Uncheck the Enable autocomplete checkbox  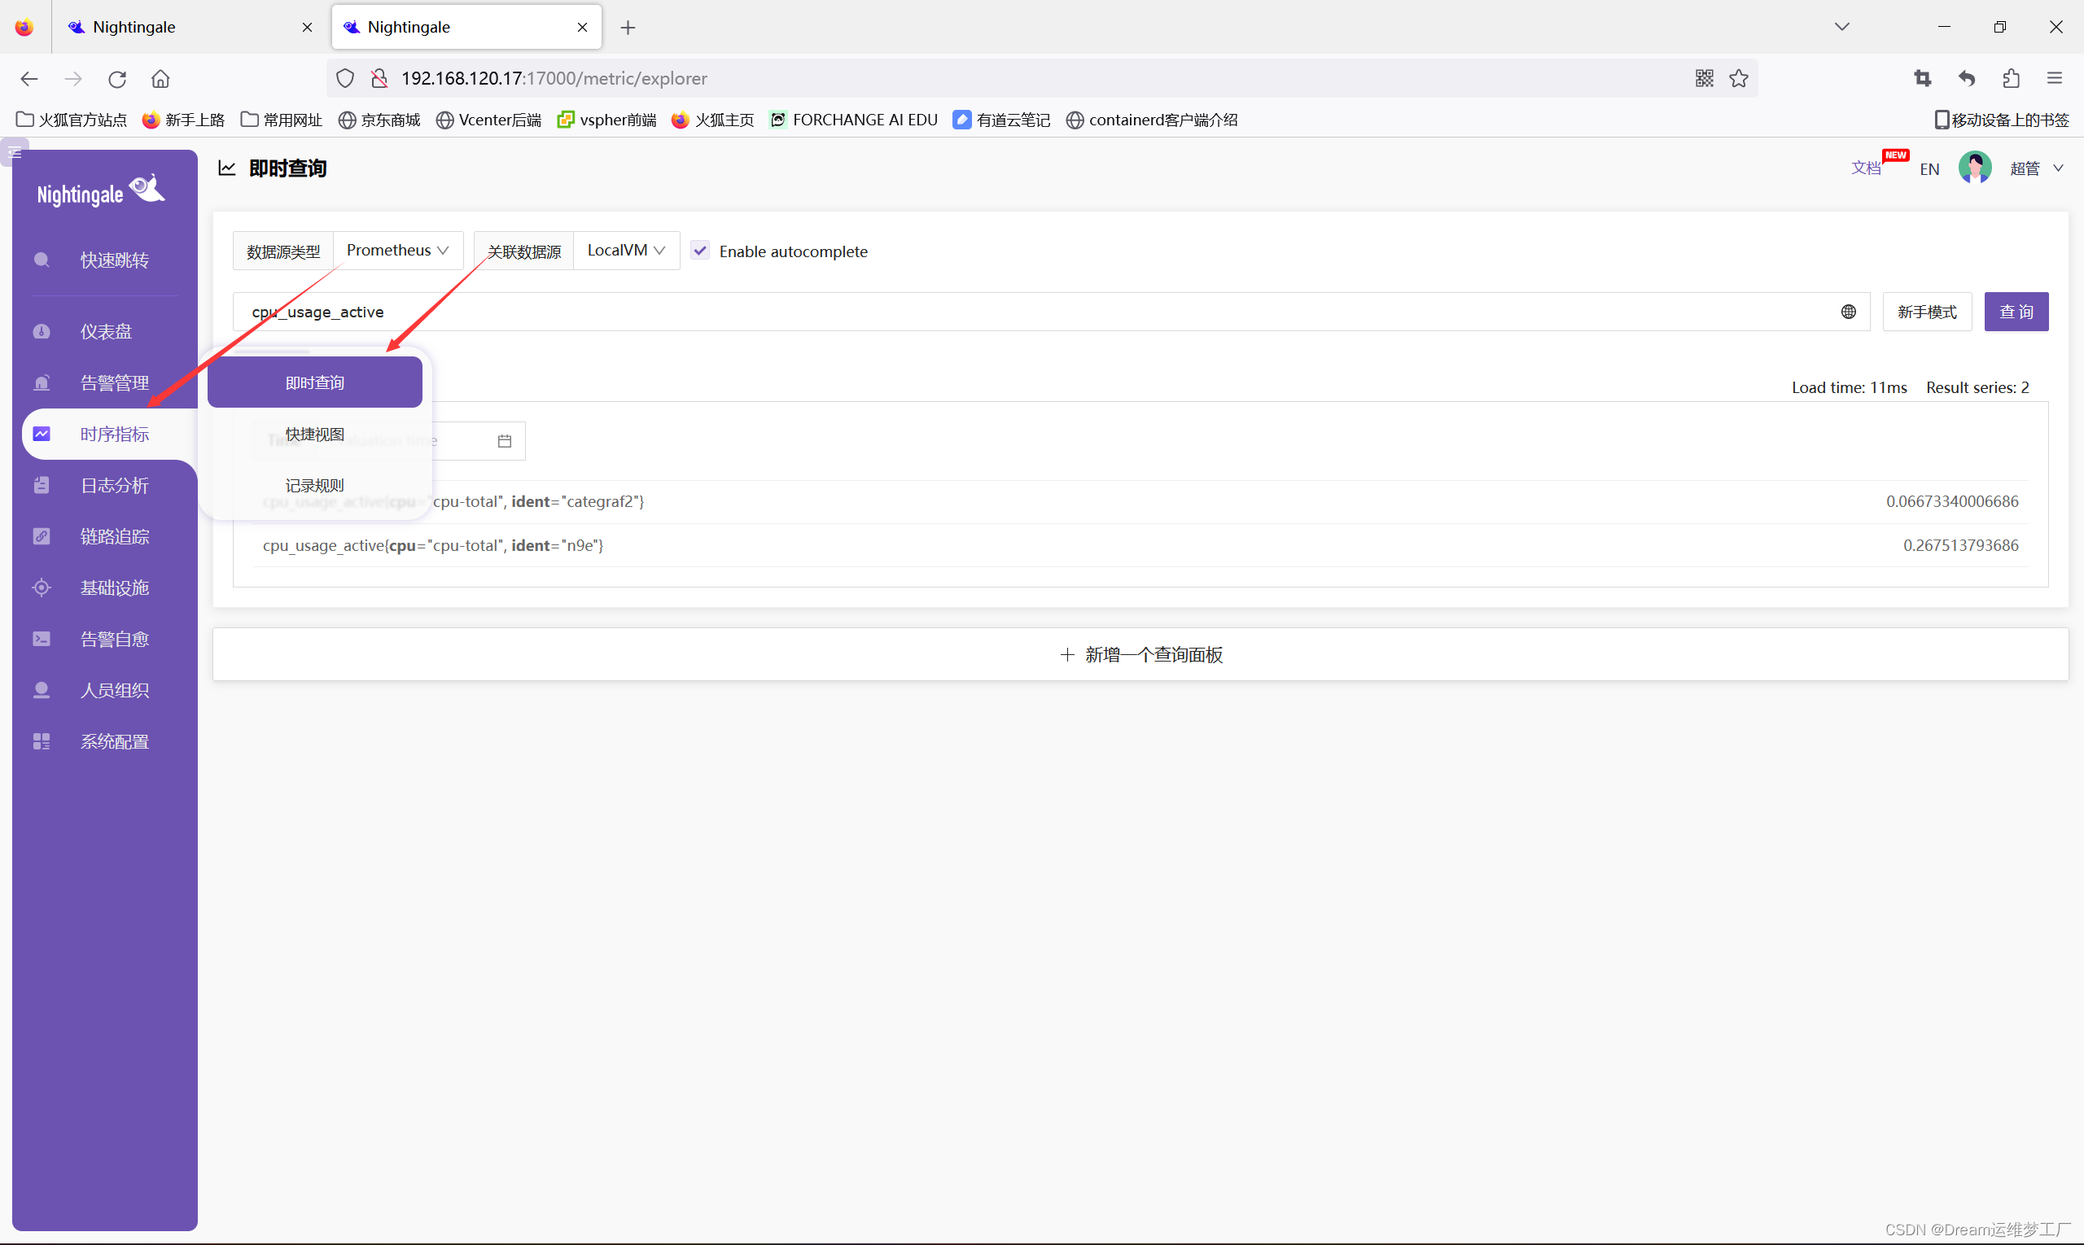[x=700, y=251]
